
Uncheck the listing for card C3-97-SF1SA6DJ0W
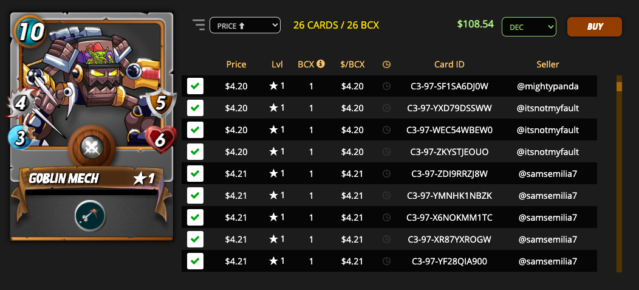[x=195, y=86]
